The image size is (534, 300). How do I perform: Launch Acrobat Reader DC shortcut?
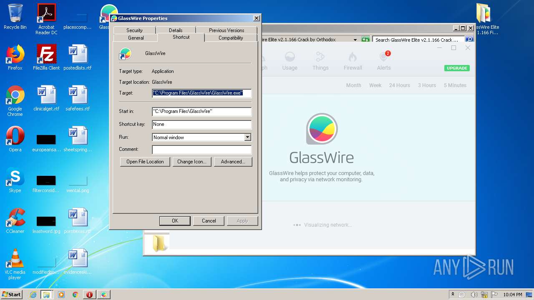(46, 19)
